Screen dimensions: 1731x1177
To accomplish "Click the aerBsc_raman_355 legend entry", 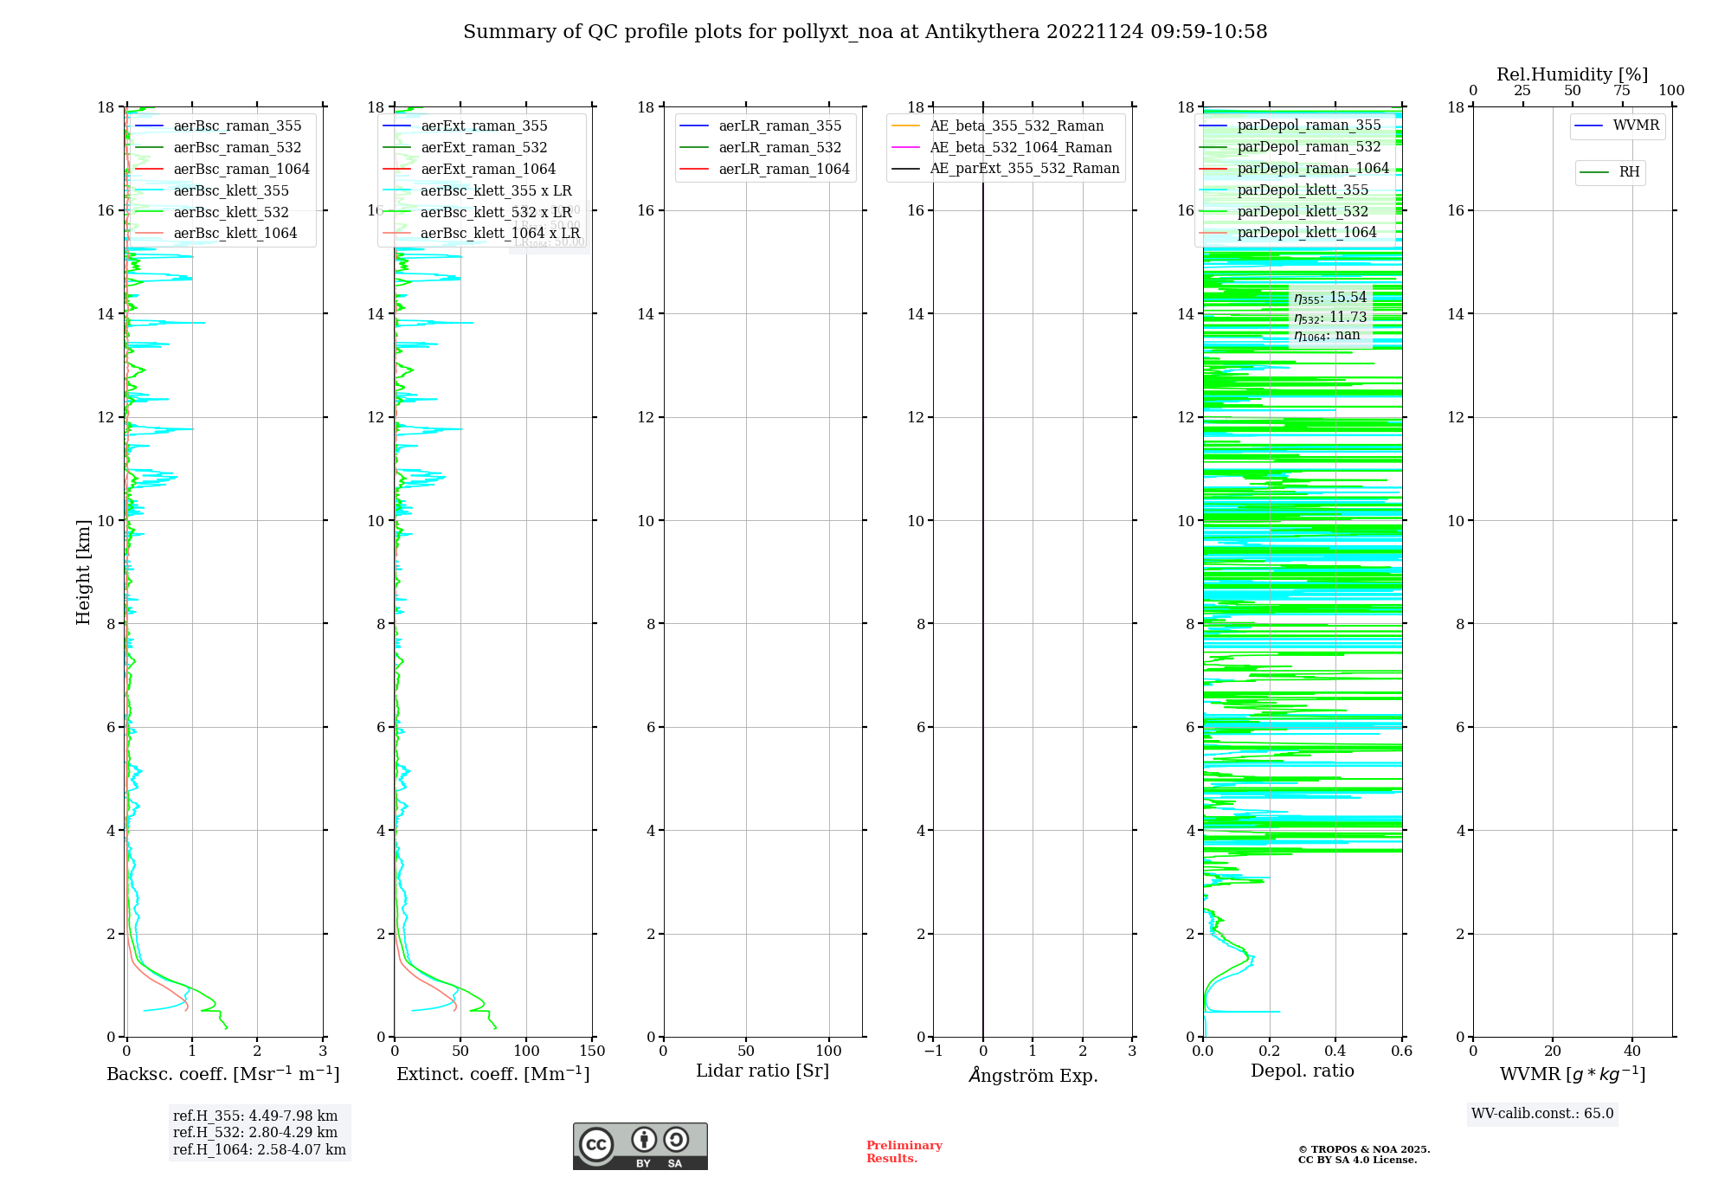I will pyautogui.click(x=237, y=126).
